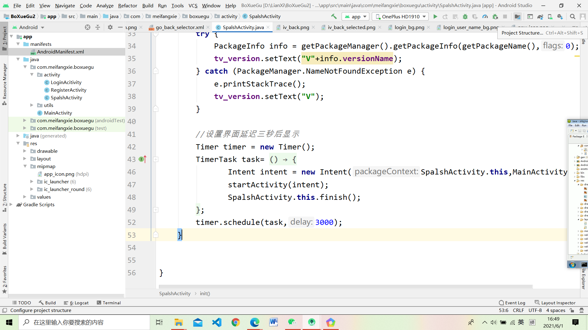
Task: Open the Profiler gauge icon
Action: (x=485, y=16)
